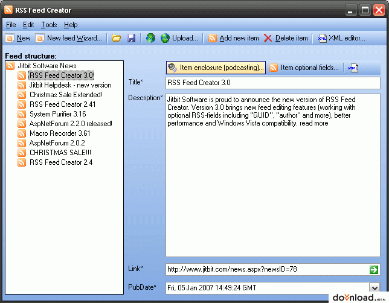Open the Edit menu
Screen dimensions: 389x303
click(28, 25)
